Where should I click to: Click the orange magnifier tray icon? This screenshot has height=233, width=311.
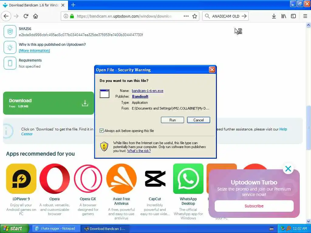(x=289, y=228)
